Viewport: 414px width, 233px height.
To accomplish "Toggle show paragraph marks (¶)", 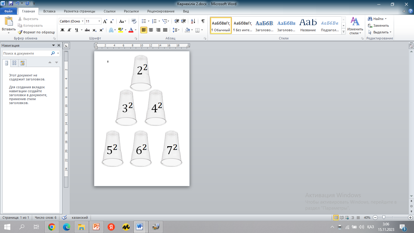I will tap(203, 21).
